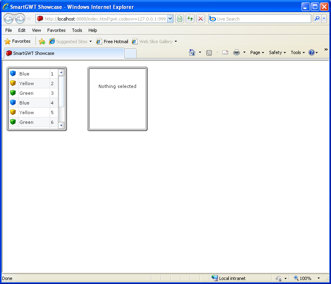Click the Add to Favorites Bar icon
The height and width of the screenshot is (284, 331).
click(42, 42)
